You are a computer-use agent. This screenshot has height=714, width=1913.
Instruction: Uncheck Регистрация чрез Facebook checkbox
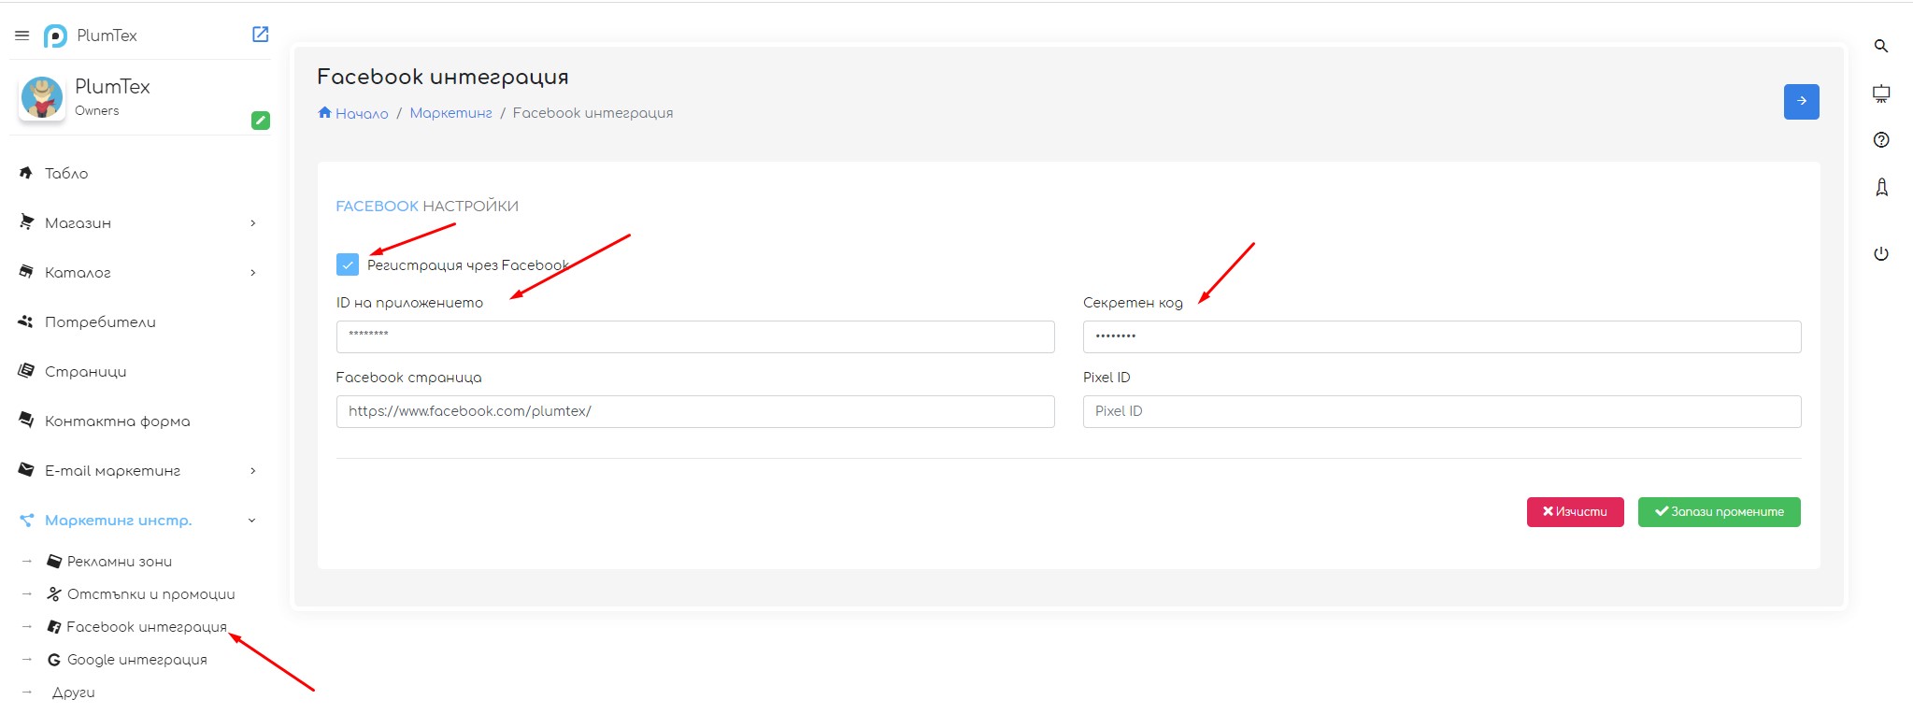coord(347,264)
